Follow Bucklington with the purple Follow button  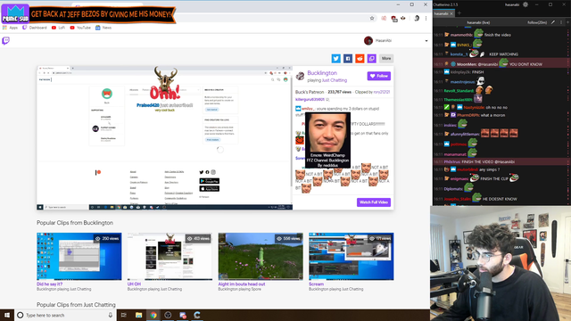pos(378,76)
